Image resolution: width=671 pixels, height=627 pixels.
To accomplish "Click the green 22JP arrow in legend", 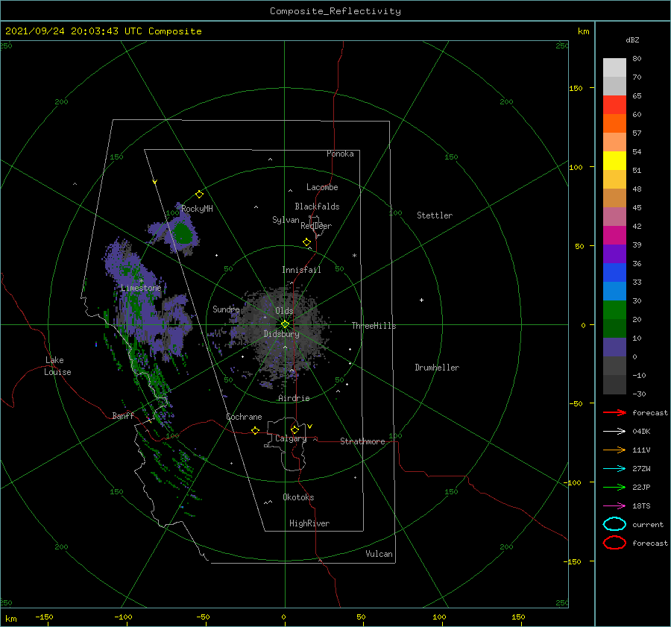I will (614, 487).
